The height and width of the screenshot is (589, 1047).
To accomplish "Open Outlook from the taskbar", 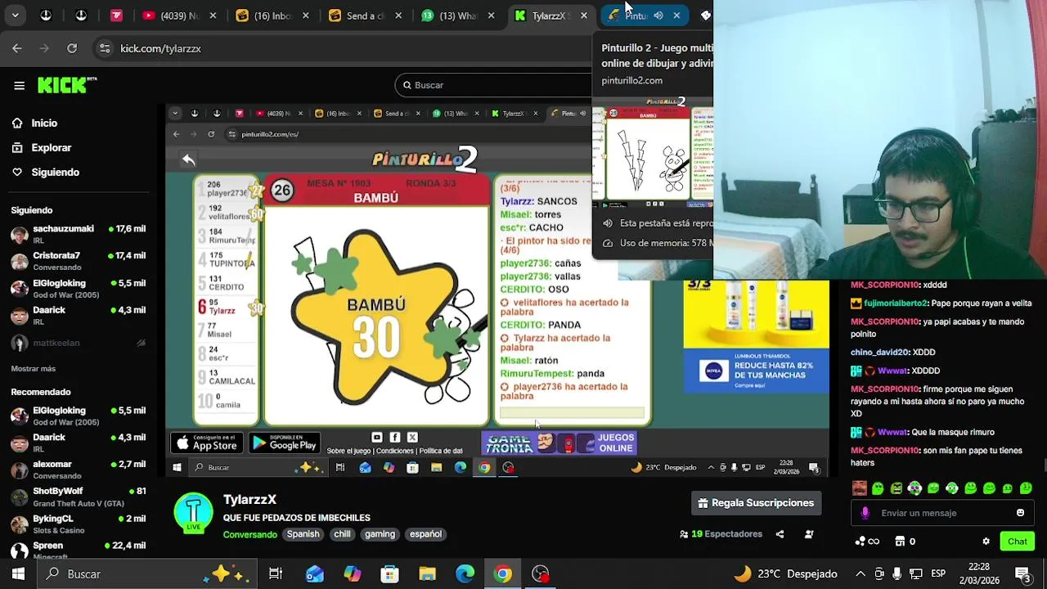I will (x=315, y=574).
